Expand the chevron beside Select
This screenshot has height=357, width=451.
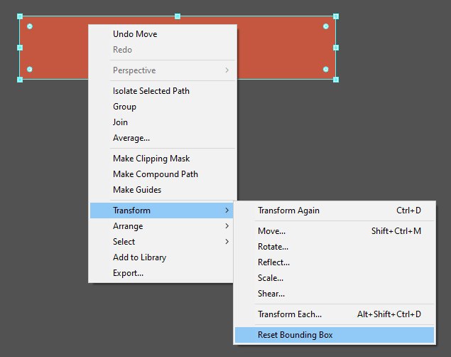tap(227, 242)
